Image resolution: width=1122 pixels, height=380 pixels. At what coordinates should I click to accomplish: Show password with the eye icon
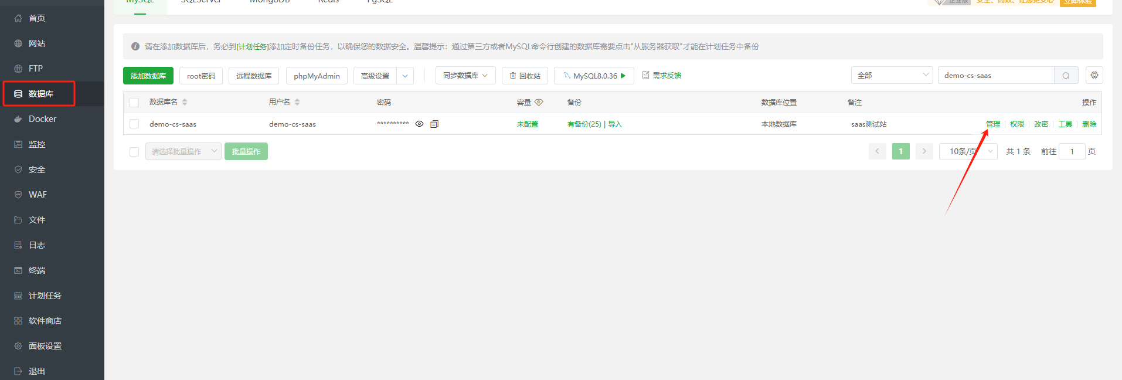(x=419, y=124)
